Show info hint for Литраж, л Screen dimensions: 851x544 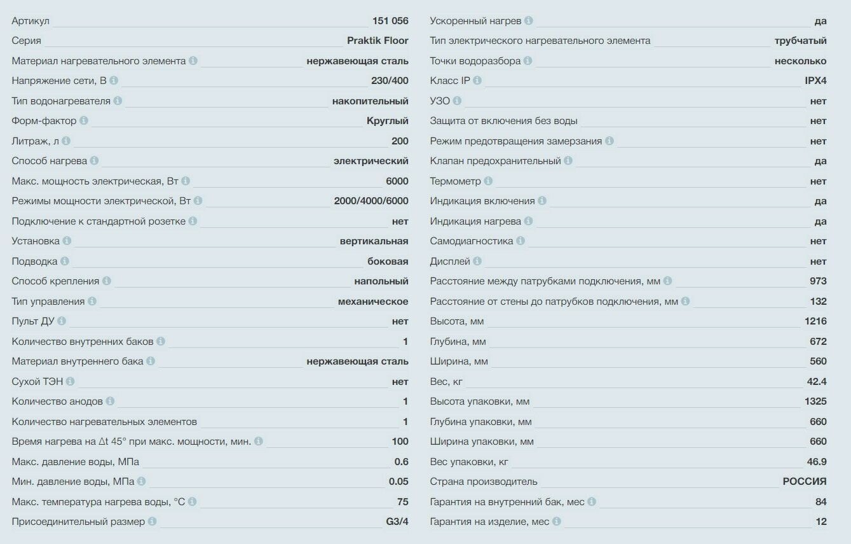tap(66, 141)
